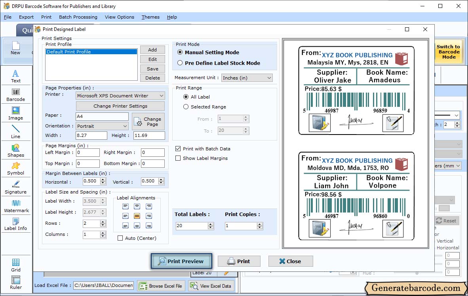This screenshot has width=468, height=296.
Task: Choose Selected Range print option
Action: click(x=186, y=106)
